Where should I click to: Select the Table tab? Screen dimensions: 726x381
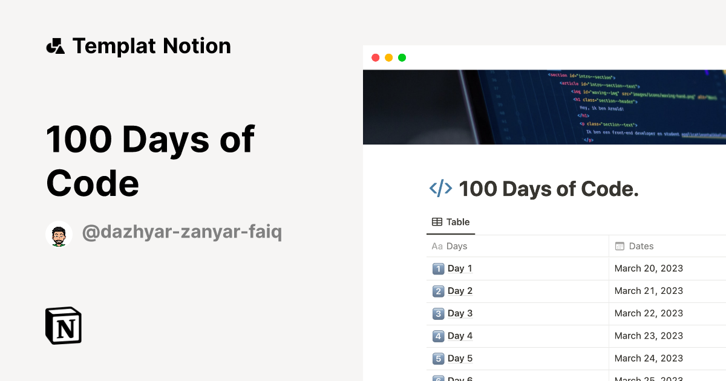coord(451,222)
